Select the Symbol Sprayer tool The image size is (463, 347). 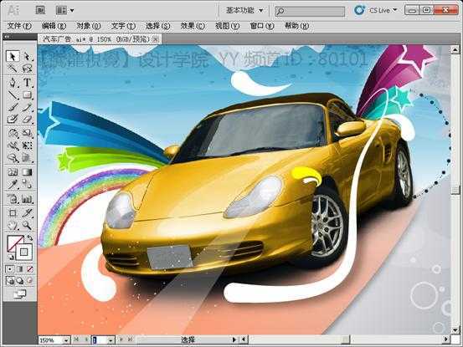(x=13, y=199)
